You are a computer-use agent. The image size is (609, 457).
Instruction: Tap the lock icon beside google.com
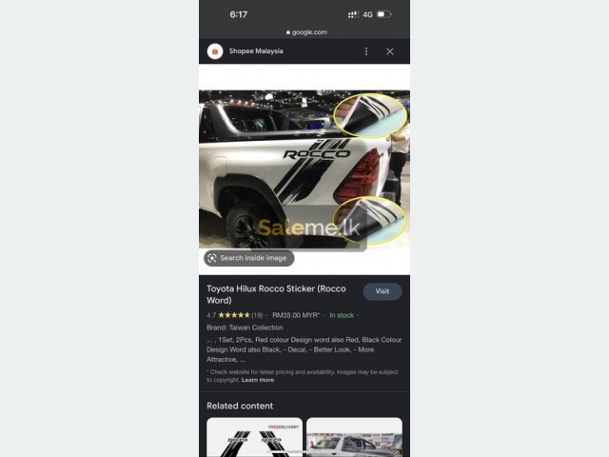click(x=288, y=32)
